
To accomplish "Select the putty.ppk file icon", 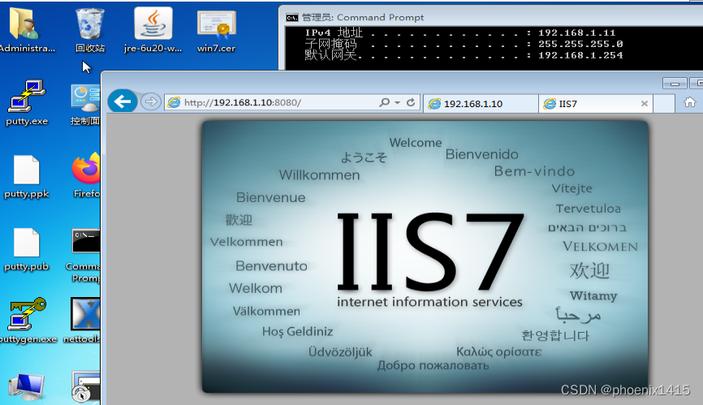I will (x=27, y=176).
